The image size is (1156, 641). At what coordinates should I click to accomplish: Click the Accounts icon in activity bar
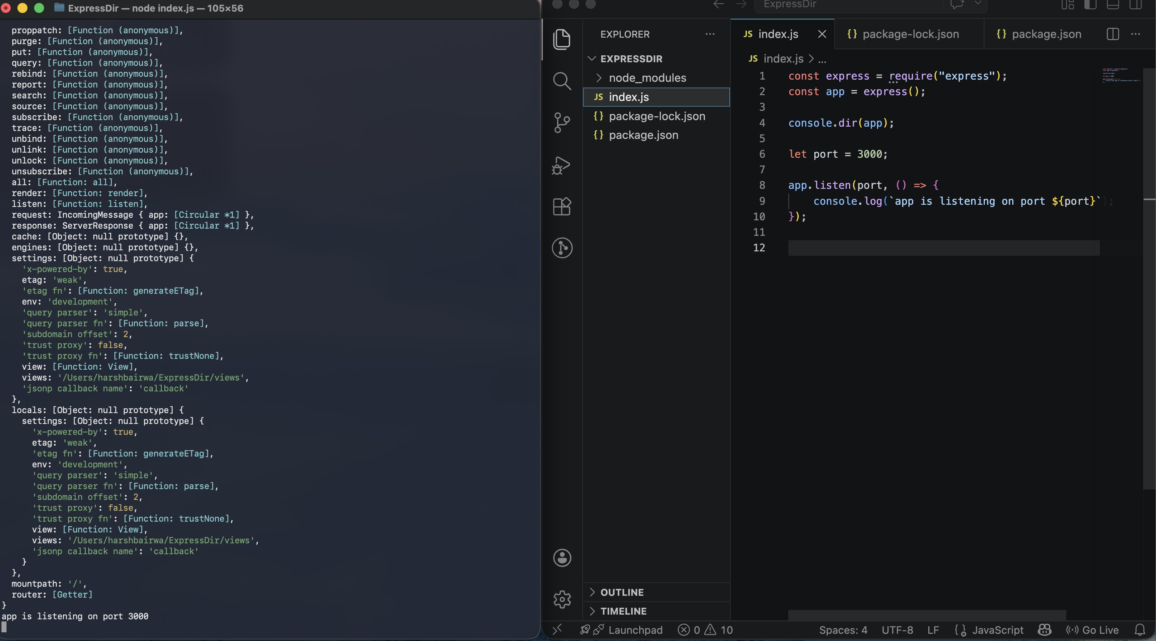pyautogui.click(x=562, y=557)
